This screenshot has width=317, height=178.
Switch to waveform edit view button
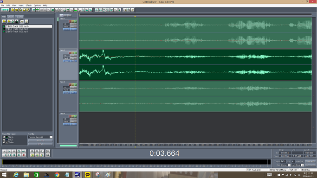pyautogui.click(x=5, y=10)
